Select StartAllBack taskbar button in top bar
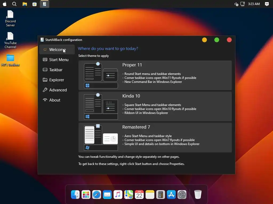The width and height of the screenshot is (273, 204). click(x=45, y=4)
